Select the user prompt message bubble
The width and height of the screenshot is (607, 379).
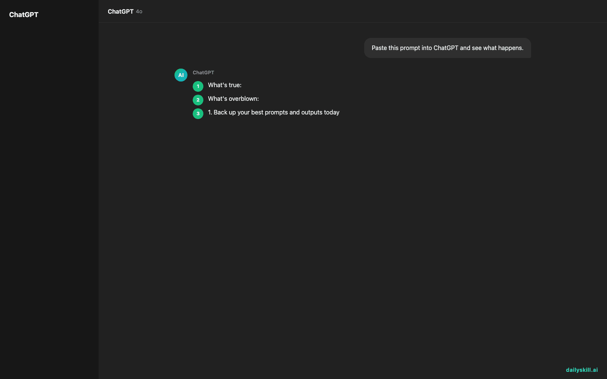pyautogui.click(x=447, y=48)
